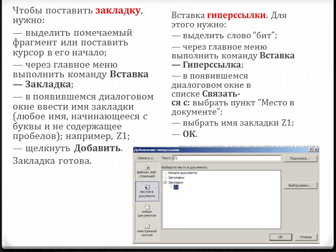The image size is (336, 252).
Task: Click the dialog title 'Добавление гиперссылки'
Action: [156, 150]
